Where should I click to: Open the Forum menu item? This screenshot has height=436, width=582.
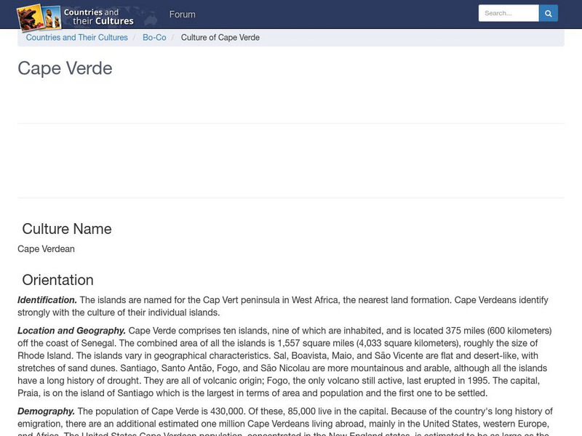tap(183, 15)
